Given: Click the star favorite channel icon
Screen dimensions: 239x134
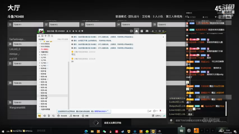Looking at the screenshot, I should [x=73, y=31].
